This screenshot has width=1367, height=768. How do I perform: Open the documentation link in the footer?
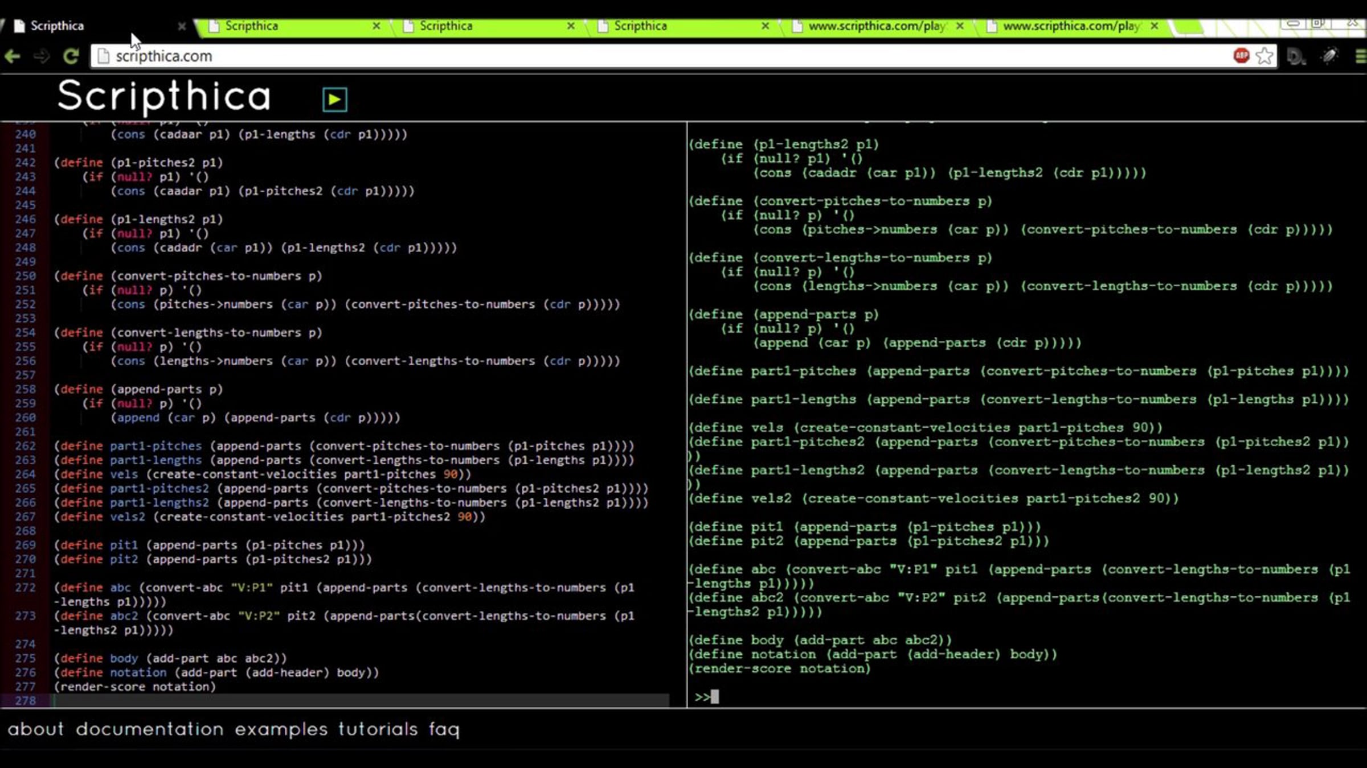[150, 729]
